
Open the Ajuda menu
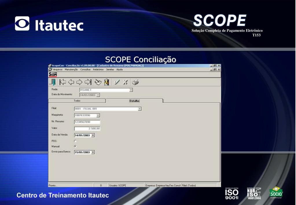(119, 69)
